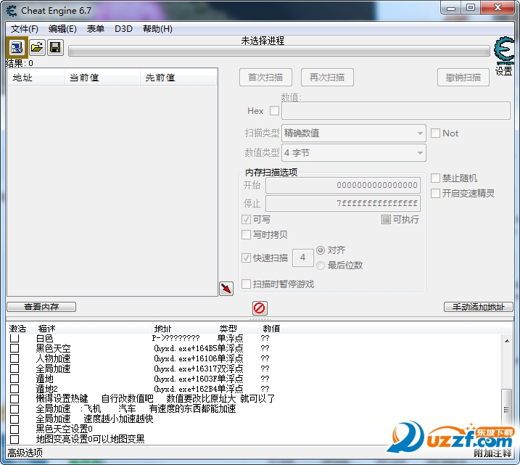Click the red arrow add-to-list icon

pos(226,289)
